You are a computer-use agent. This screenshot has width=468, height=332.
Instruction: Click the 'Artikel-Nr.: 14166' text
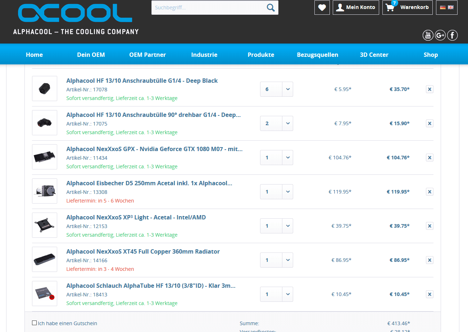pyautogui.click(x=87, y=260)
